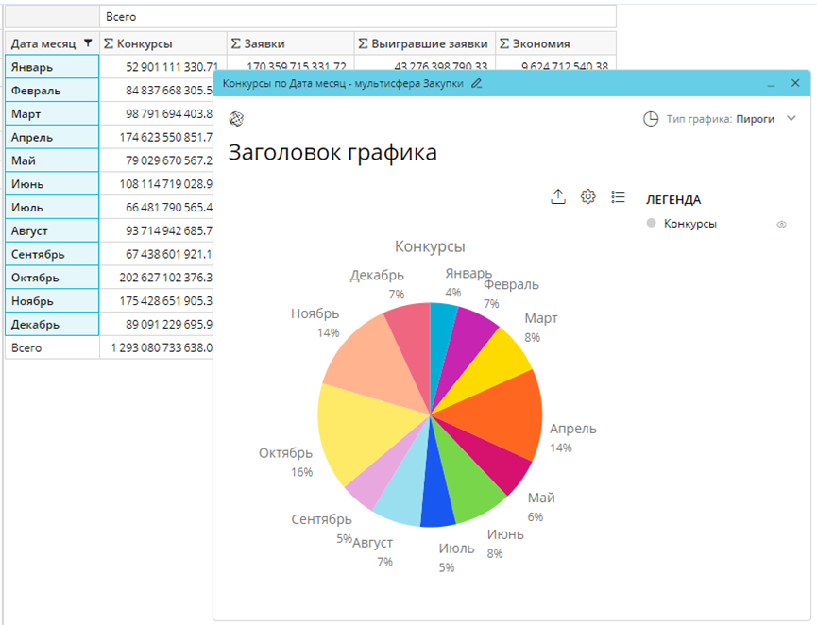
Task: Minimize the chart window
Action: pos(771,84)
